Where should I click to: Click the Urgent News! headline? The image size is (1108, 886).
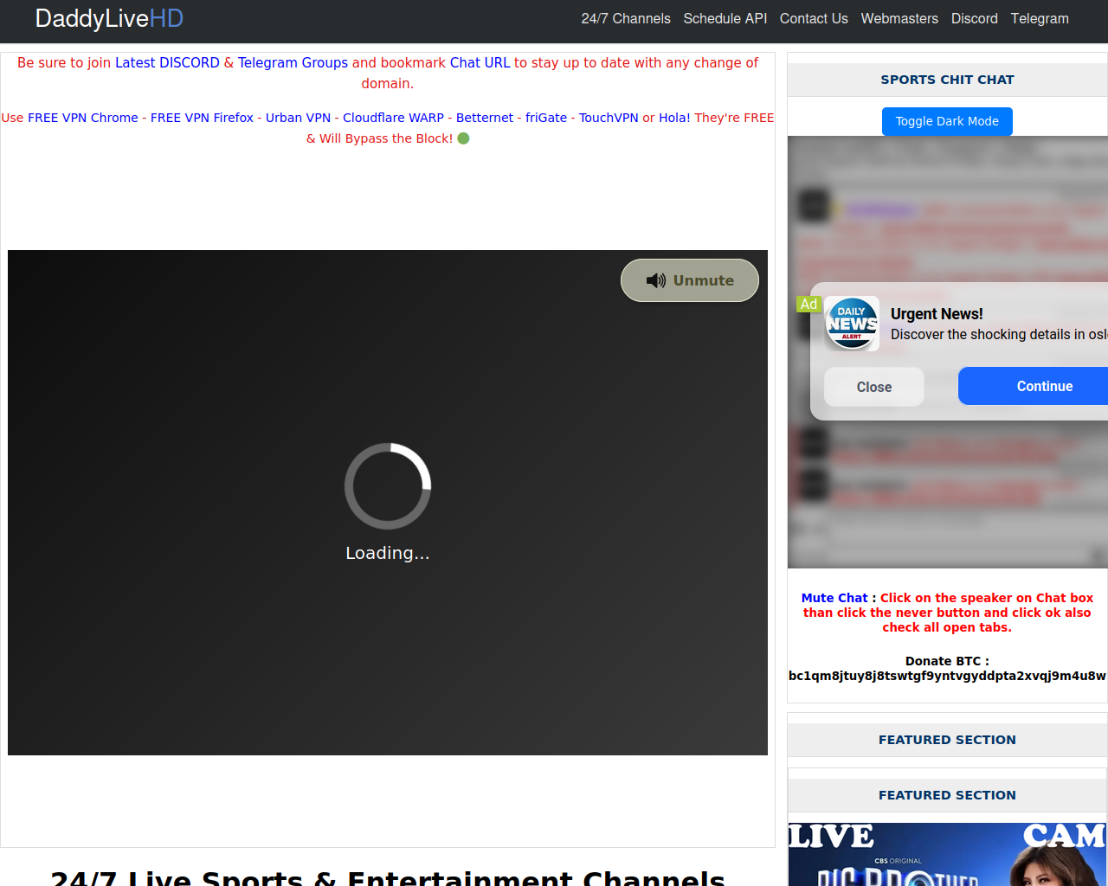click(937, 314)
